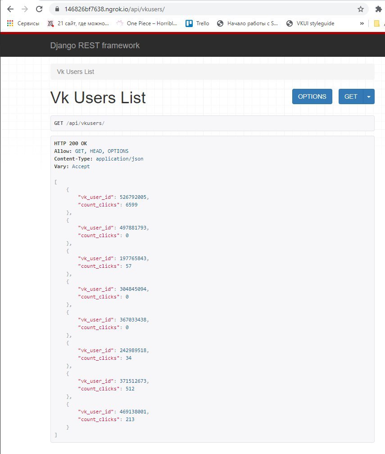This screenshot has width=385, height=454.
Task: Open the yellow bookmarks folder
Action: [376, 23]
